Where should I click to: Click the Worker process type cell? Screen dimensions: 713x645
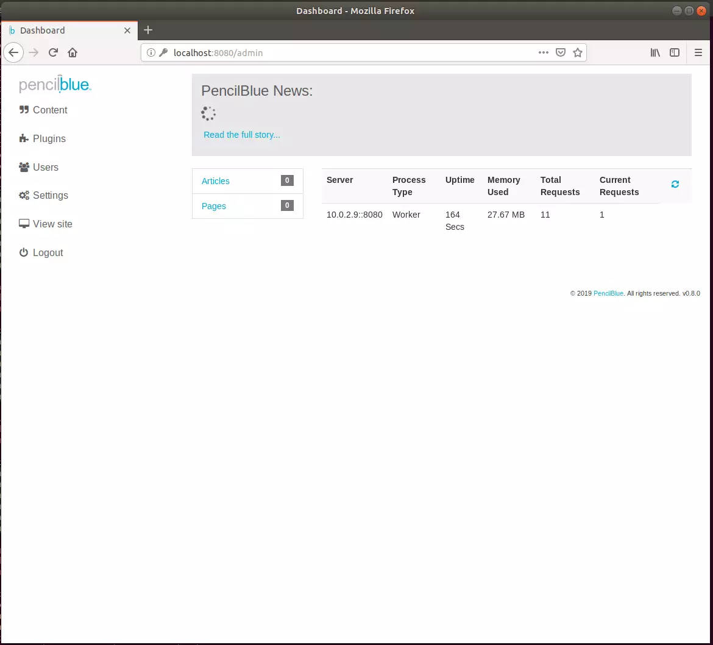click(x=406, y=215)
